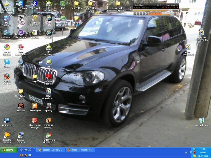Select the New Folder (4) icon
This screenshot has height=158, width=211.
click(118, 6)
